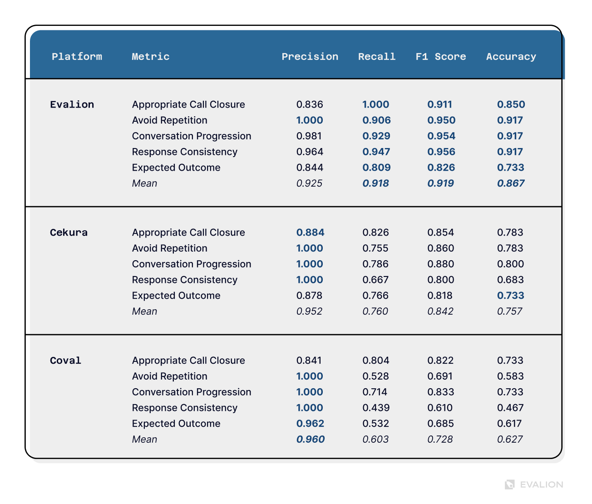Select Coval Conversation Progression recall 0.714
The width and height of the screenshot is (592, 504).
375,392
